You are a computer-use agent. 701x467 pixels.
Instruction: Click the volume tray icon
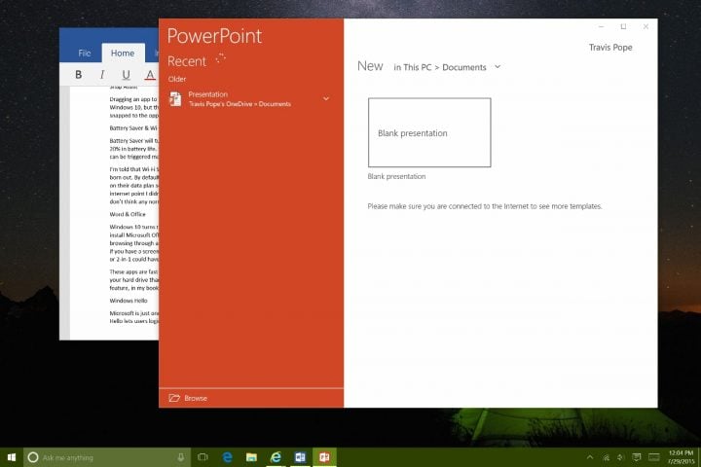click(620, 457)
